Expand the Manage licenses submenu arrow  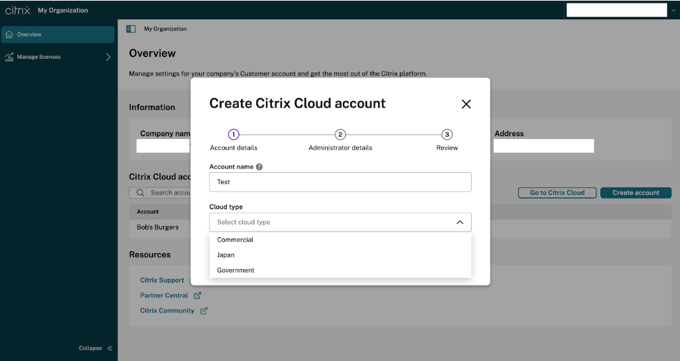pos(108,57)
